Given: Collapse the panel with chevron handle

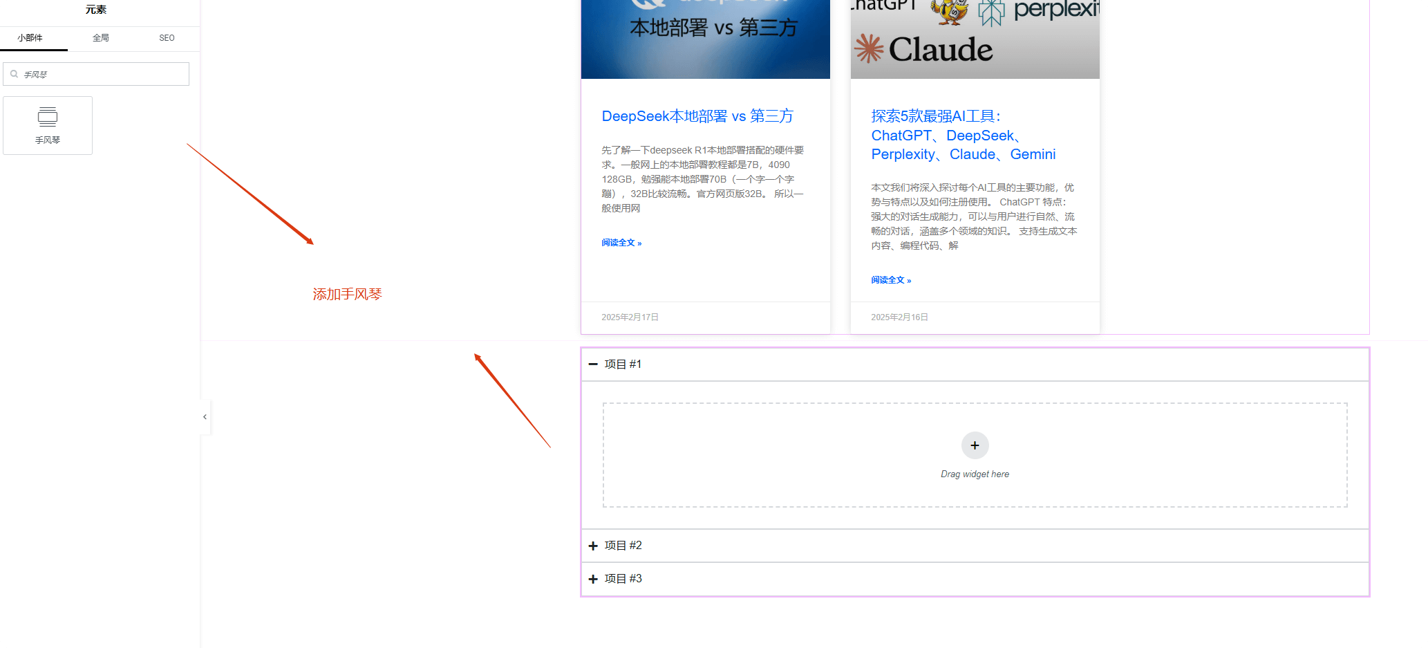Looking at the screenshot, I should pyautogui.click(x=205, y=417).
